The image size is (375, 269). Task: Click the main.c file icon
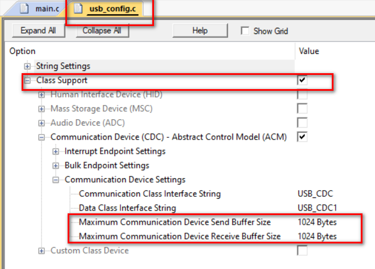[24, 9]
